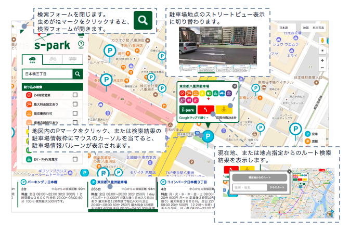Open the HELP question mark icon

click(x=81, y=44)
